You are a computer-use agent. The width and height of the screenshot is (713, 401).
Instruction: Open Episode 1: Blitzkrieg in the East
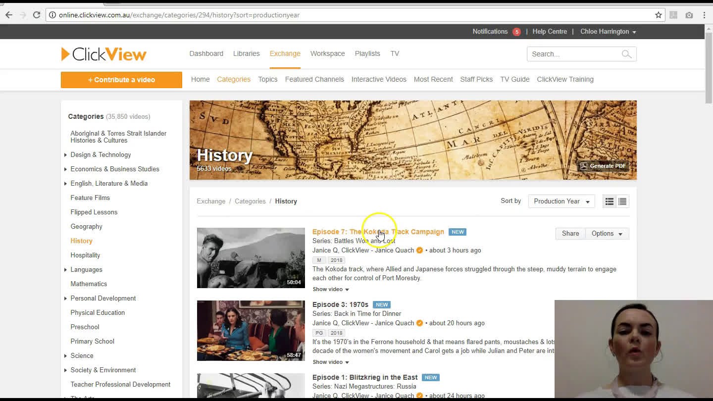[x=365, y=377]
